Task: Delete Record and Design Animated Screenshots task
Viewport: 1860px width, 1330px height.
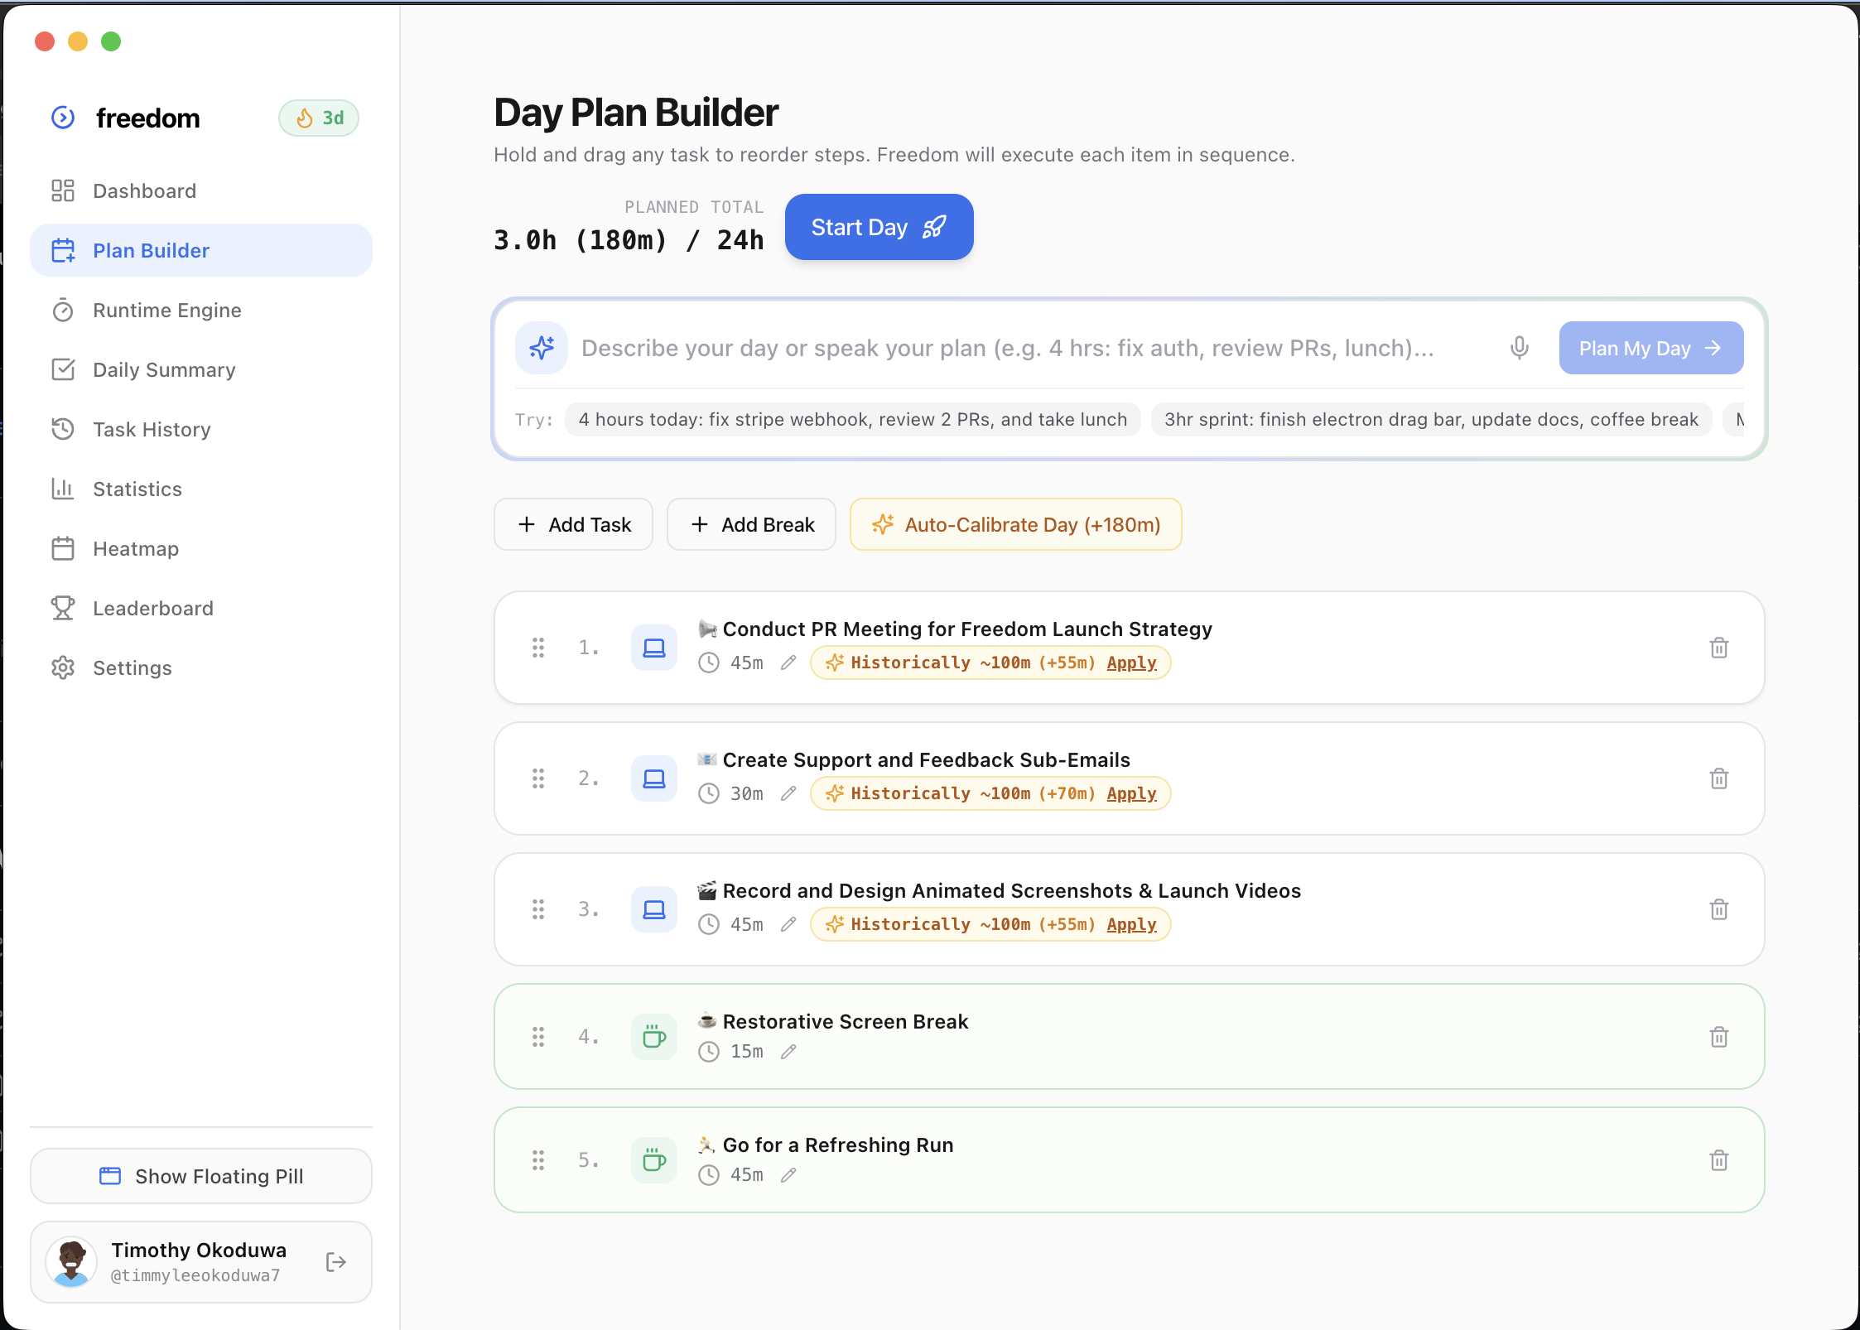Action: [1719, 909]
